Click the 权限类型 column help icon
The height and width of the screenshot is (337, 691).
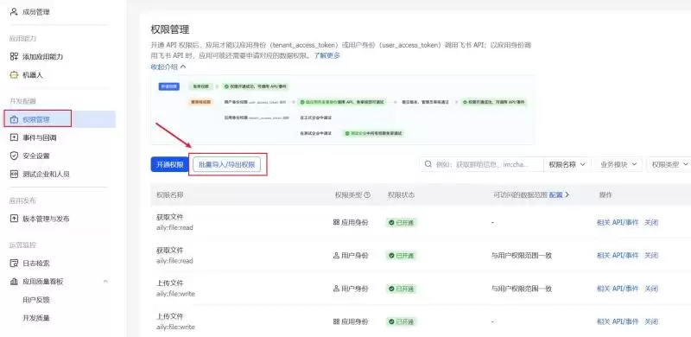[x=367, y=194]
